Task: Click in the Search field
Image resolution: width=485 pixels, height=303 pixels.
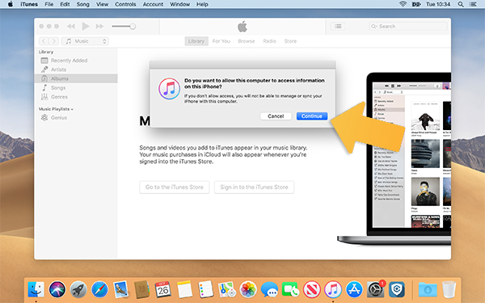Action: (408, 27)
